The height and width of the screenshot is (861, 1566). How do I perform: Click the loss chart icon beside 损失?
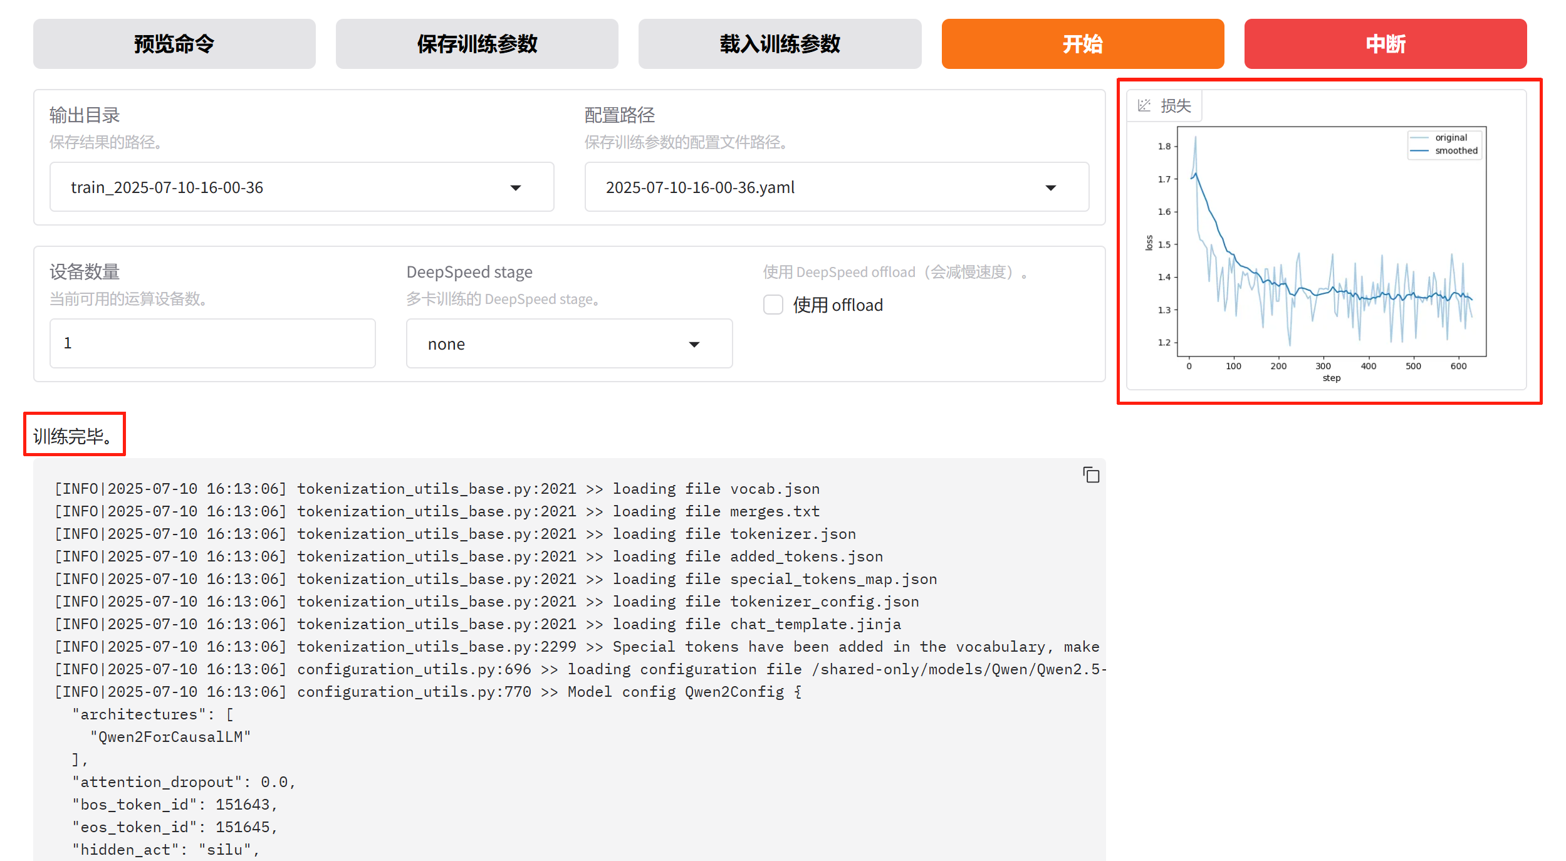[1144, 105]
